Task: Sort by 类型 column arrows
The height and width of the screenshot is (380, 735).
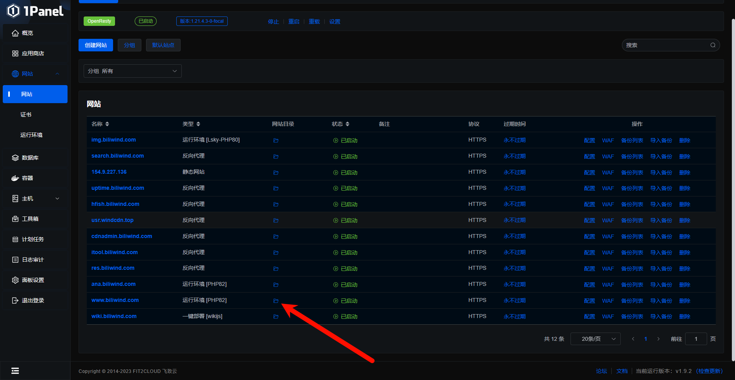Action: [x=198, y=124]
